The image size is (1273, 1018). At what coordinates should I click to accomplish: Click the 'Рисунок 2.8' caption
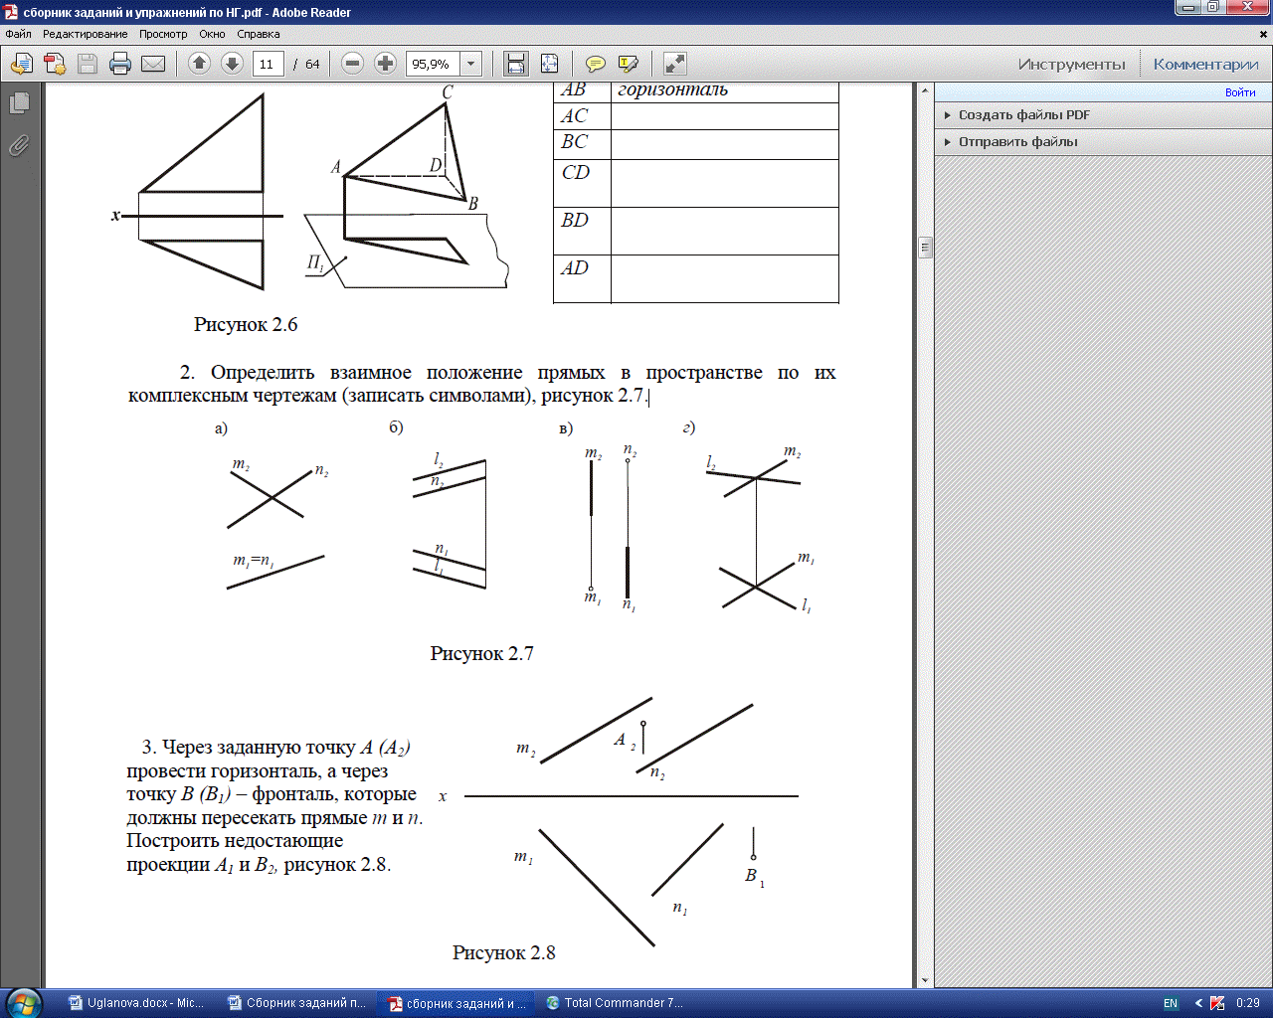click(504, 953)
